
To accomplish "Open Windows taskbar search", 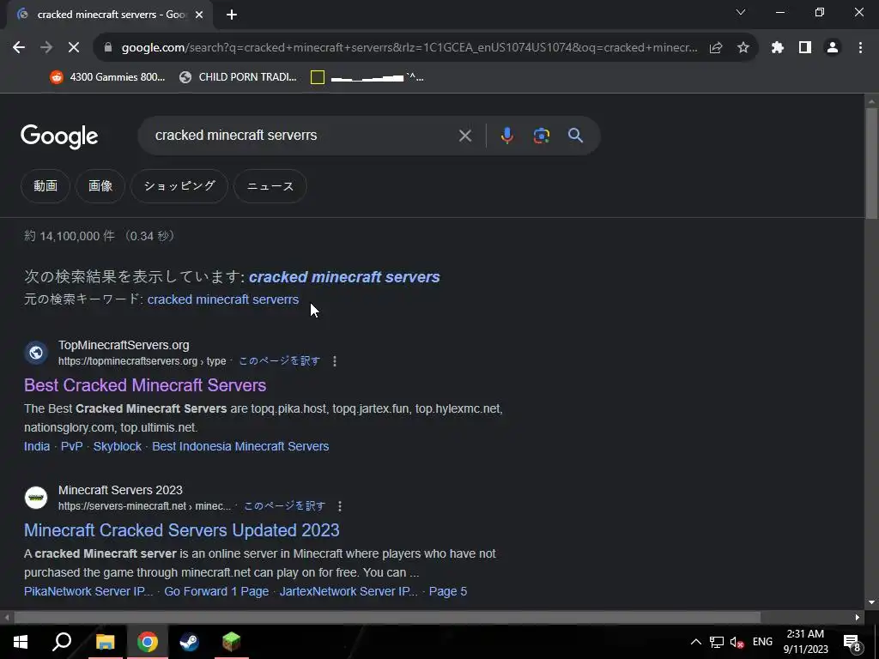I will click(62, 642).
